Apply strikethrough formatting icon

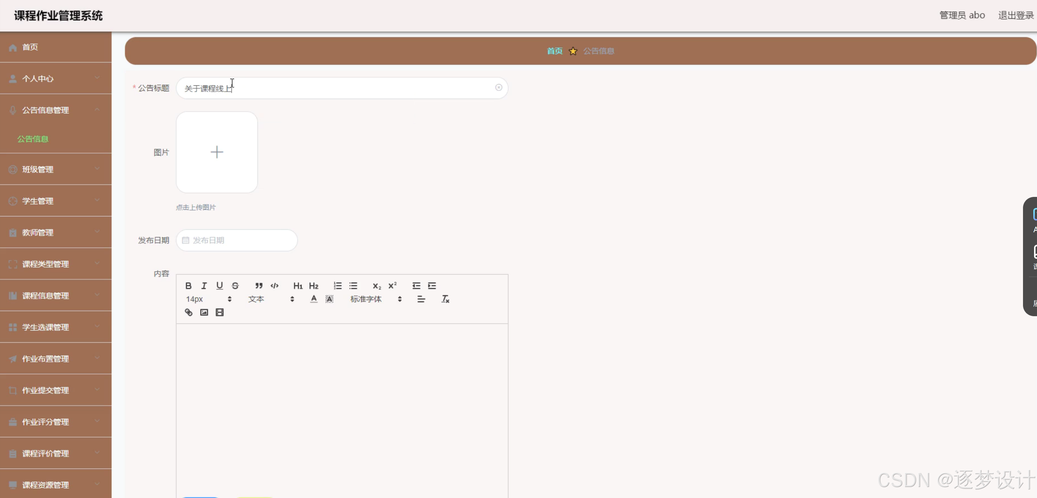pos(235,286)
